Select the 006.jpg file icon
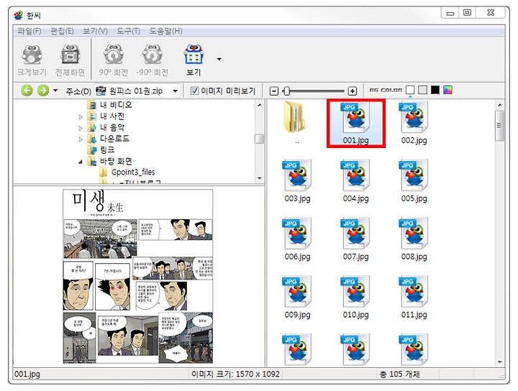 [297, 234]
